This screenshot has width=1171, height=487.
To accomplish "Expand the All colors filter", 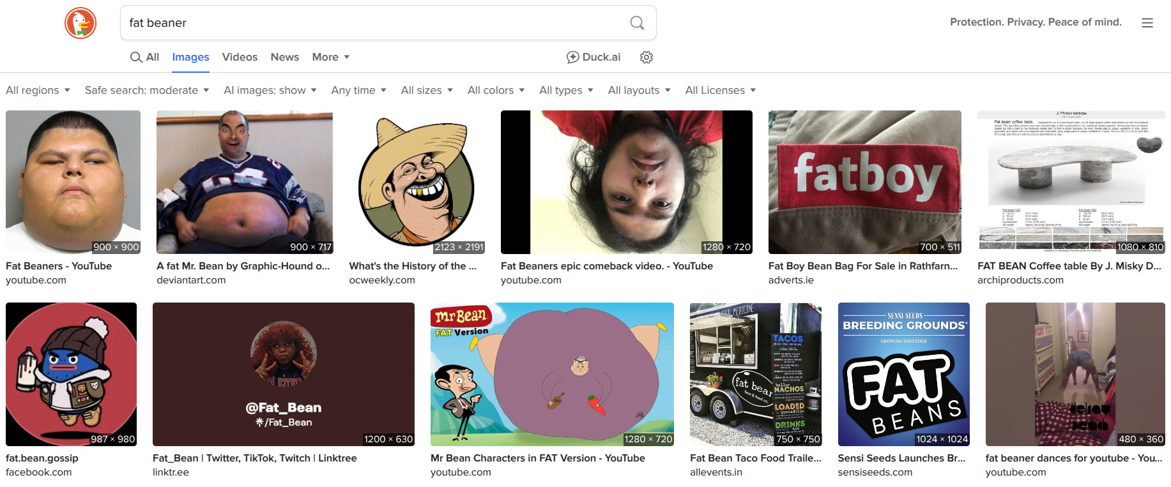I will tap(496, 91).
